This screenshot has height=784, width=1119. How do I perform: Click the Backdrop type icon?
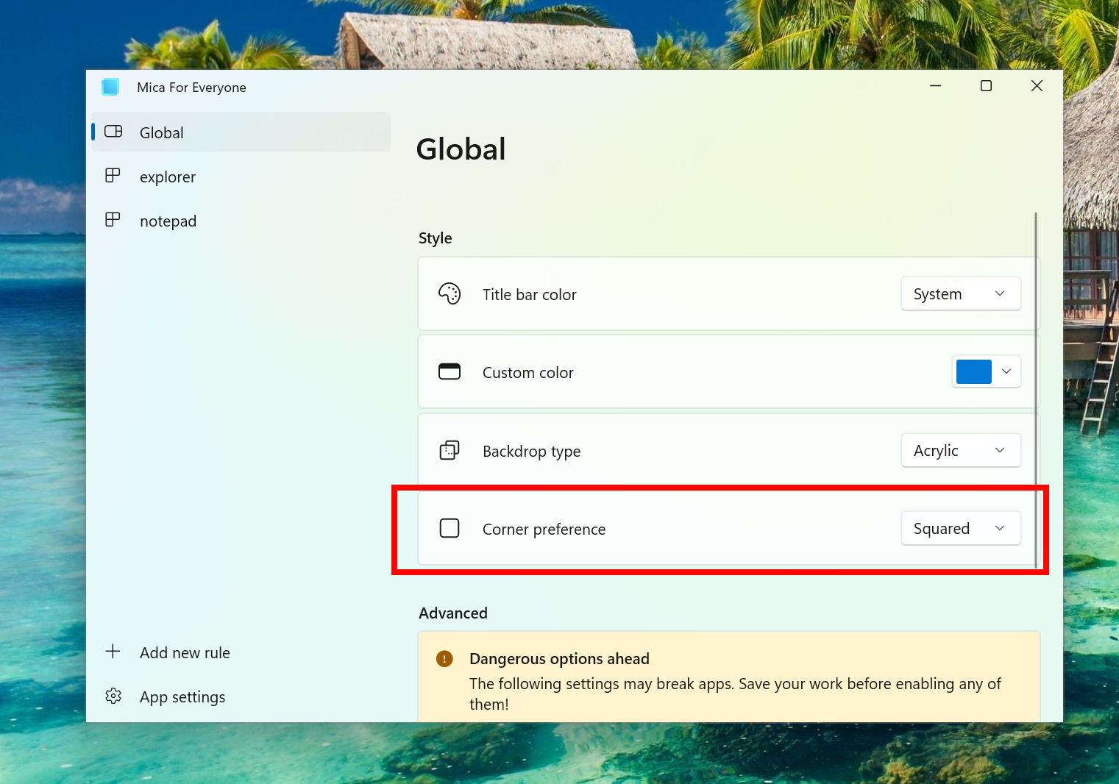[450, 450]
